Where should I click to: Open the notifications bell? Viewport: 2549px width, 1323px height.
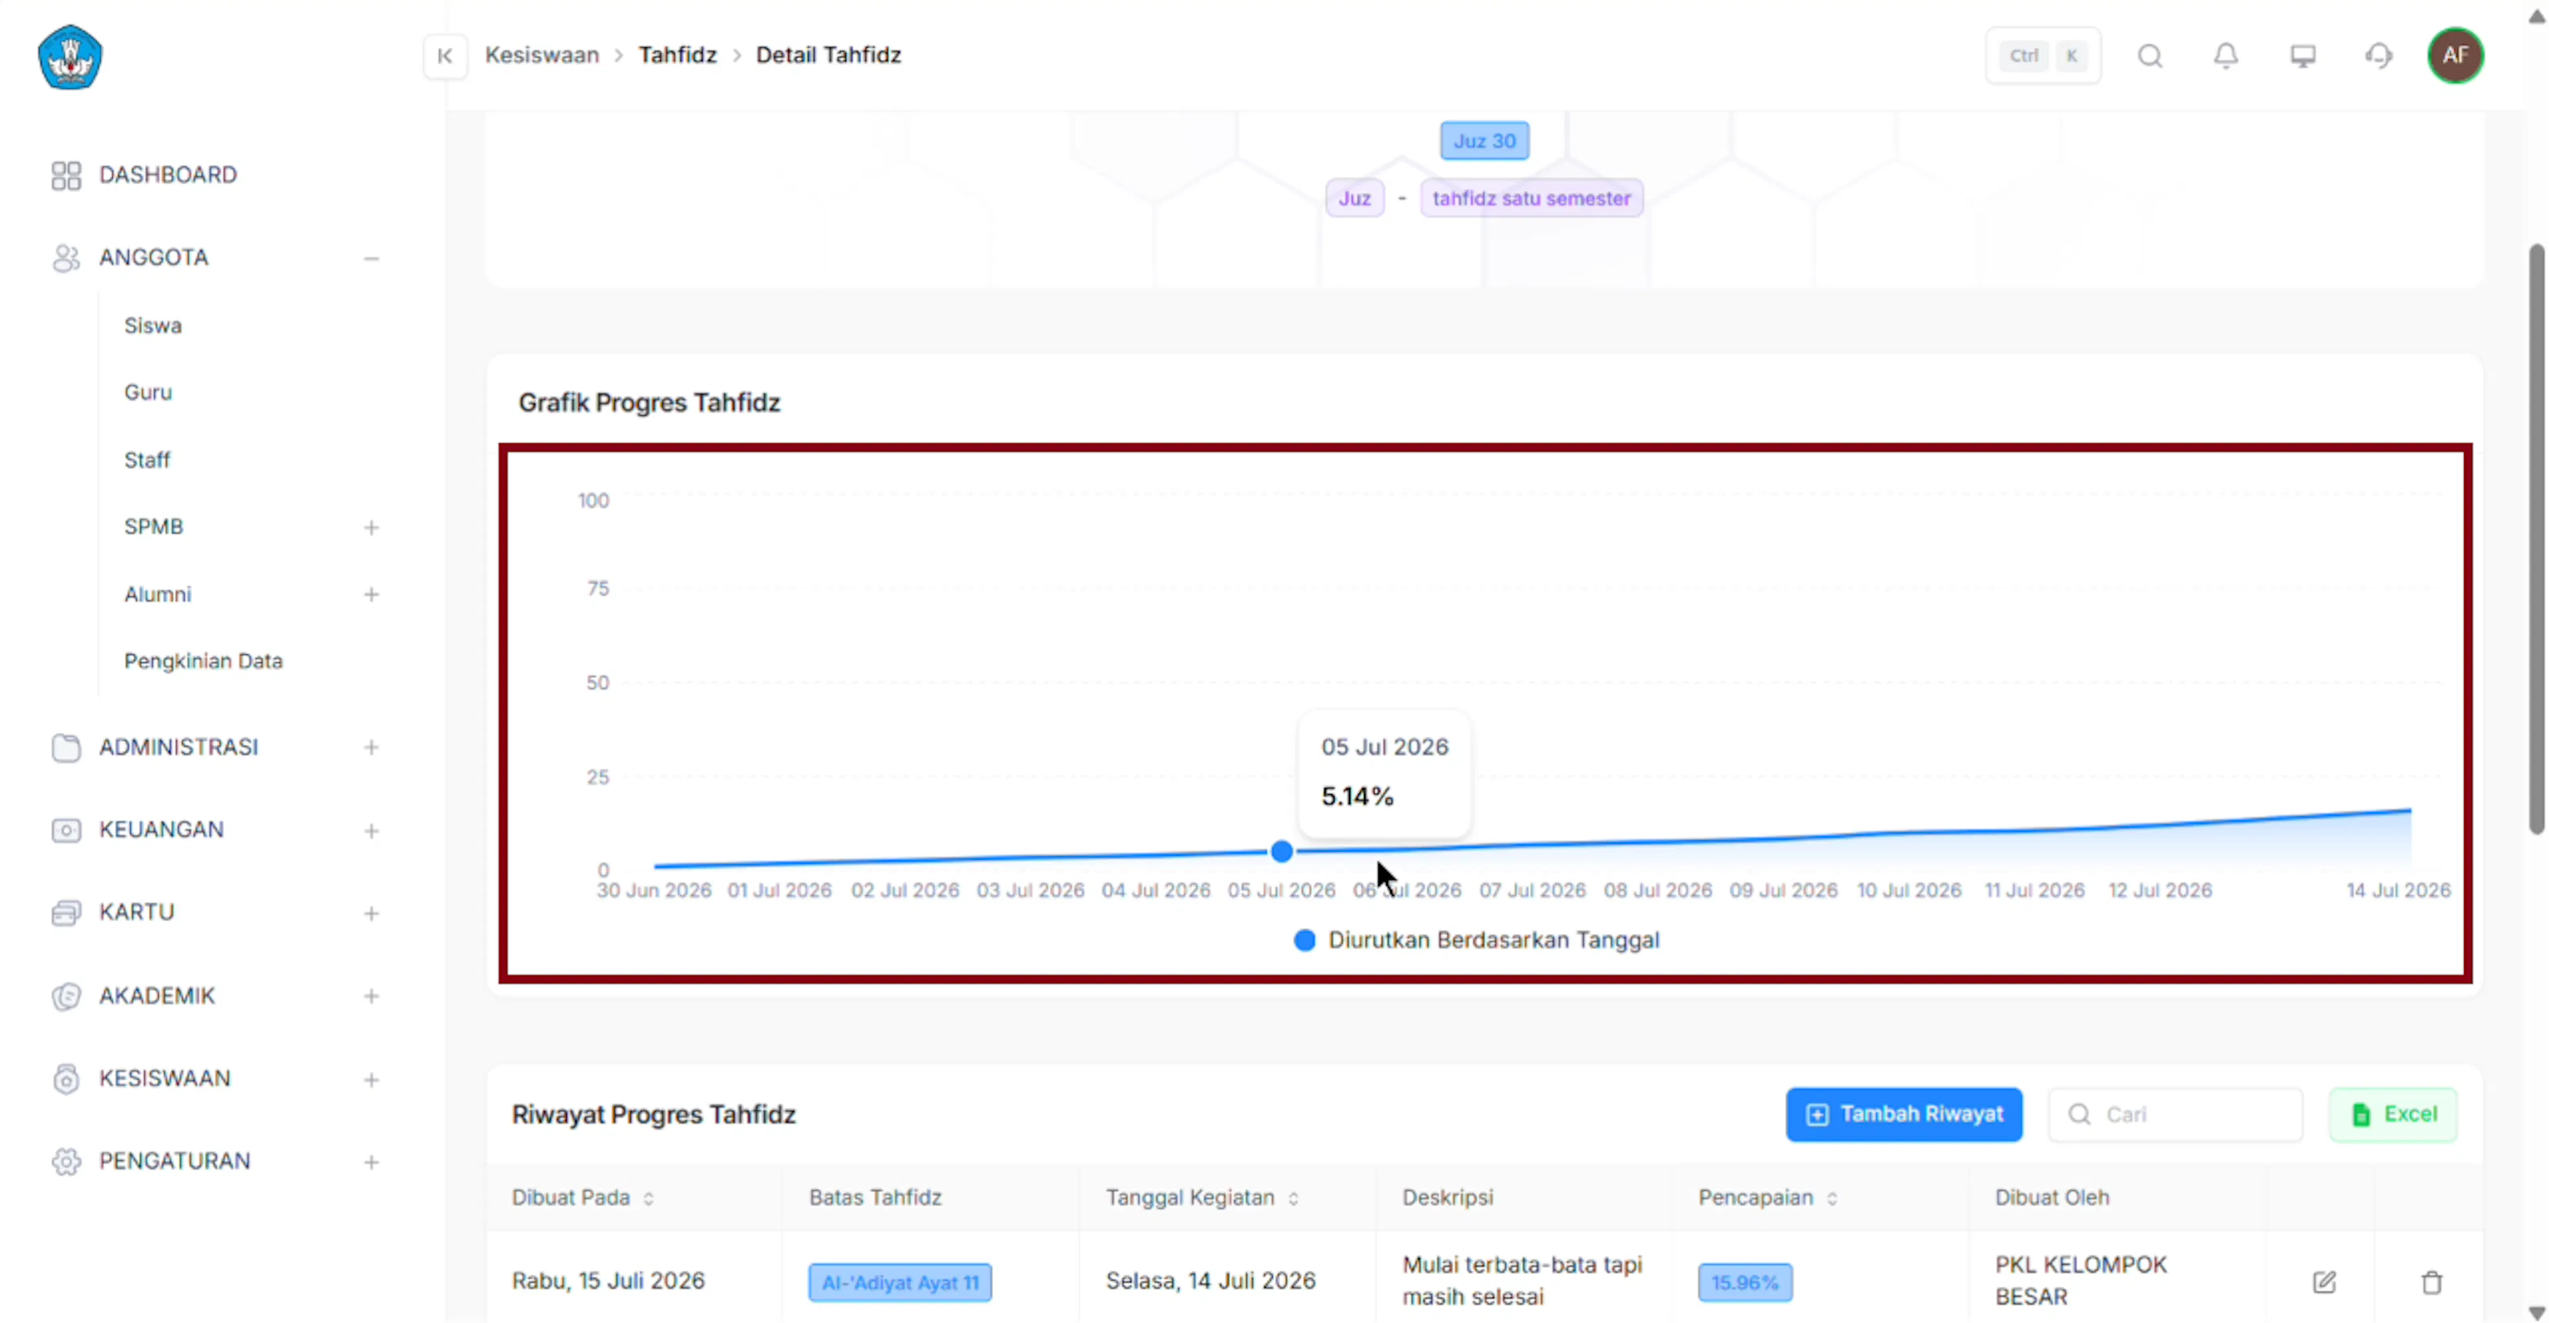2226,55
